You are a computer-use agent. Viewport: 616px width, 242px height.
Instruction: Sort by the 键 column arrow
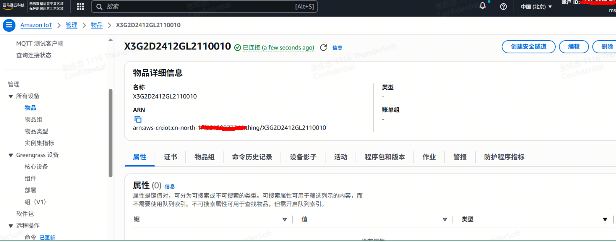click(285, 220)
